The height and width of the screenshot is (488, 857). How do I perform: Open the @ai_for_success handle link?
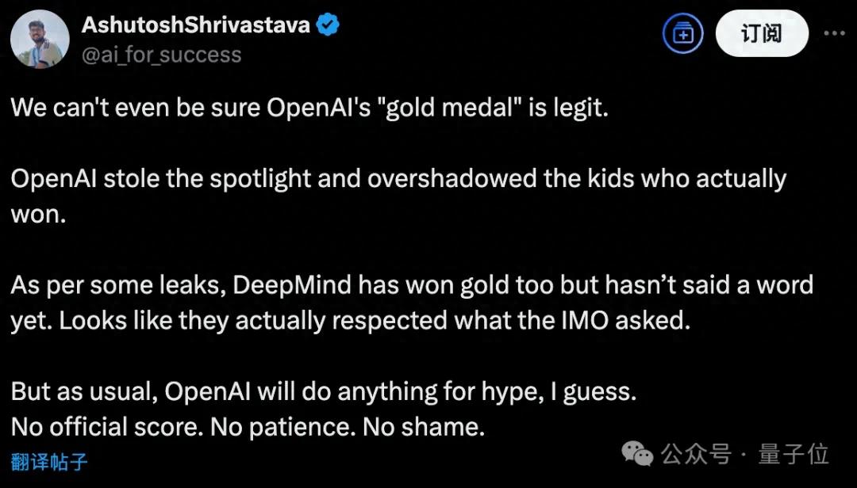pos(161,55)
